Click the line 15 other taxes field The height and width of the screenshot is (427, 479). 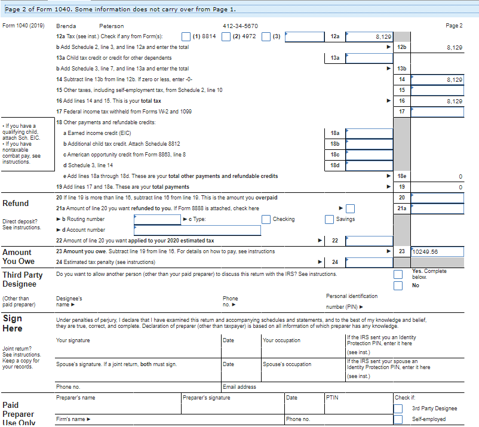point(437,90)
